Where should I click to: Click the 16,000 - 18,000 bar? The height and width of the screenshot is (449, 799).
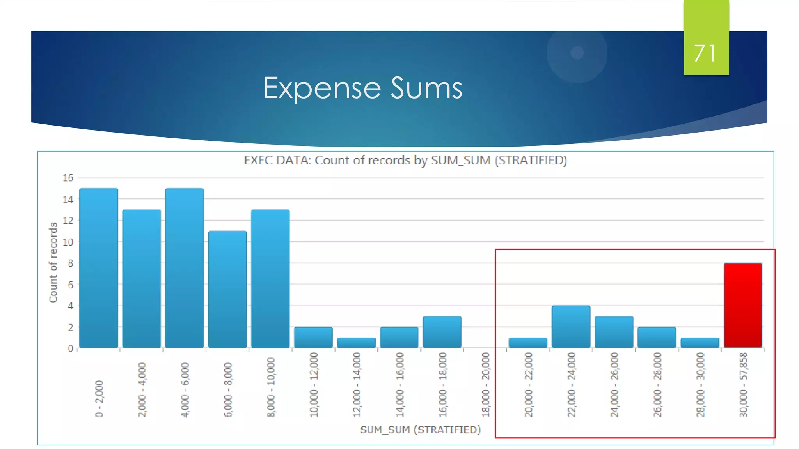point(442,332)
